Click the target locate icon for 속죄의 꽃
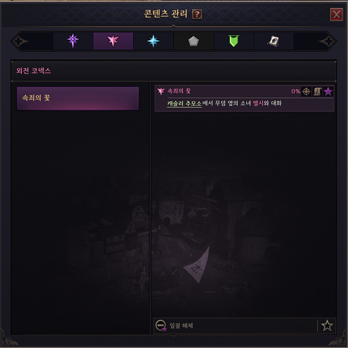The height and width of the screenshot is (348, 348). pos(306,91)
